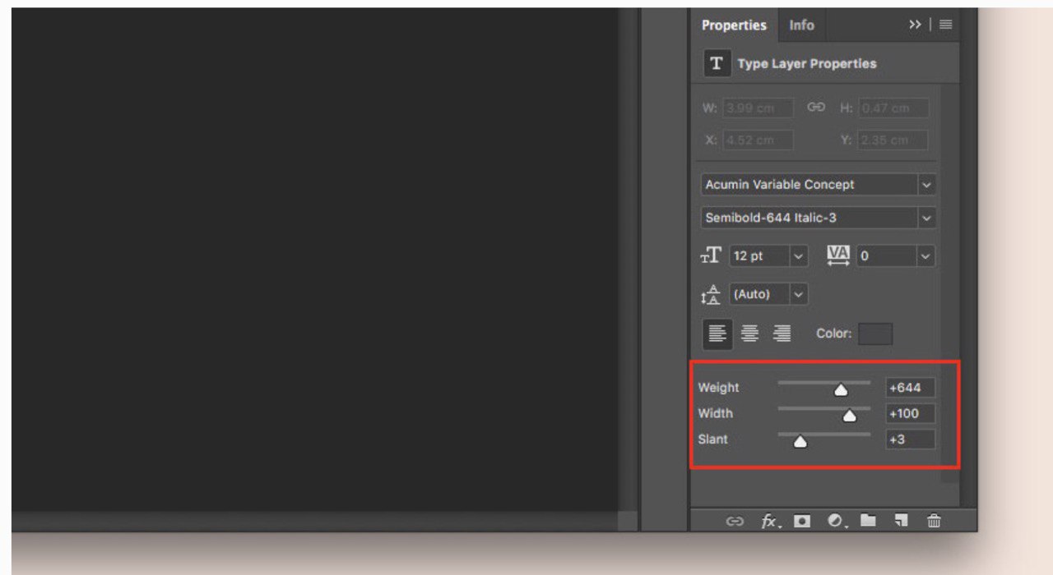The height and width of the screenshot is (575, 1053).
Task: Click the Color: label
Action: tap(833, 333)
